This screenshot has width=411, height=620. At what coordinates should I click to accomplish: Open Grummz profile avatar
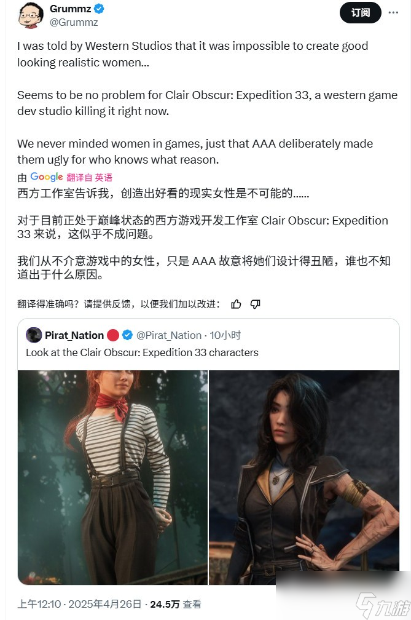pos(30,15)
